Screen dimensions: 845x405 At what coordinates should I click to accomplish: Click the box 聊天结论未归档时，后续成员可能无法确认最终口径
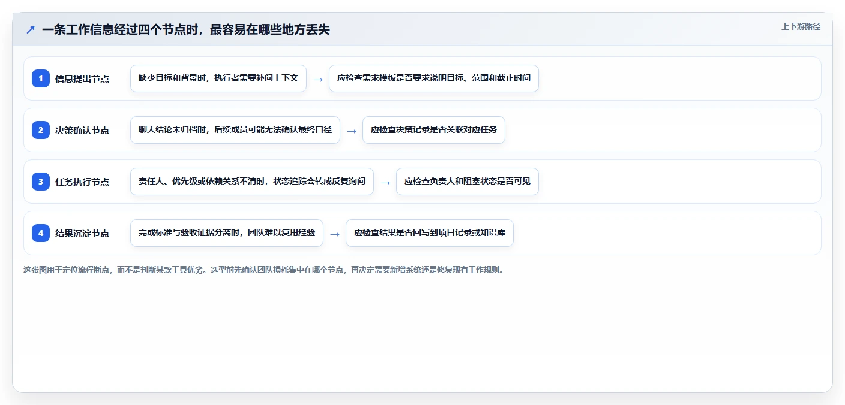pyautogui.click(x=235, y=130)
